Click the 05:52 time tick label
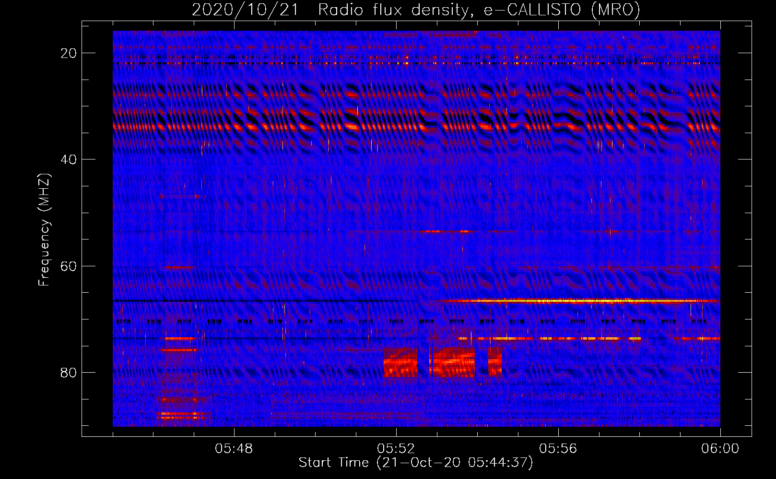The width and height of the screenshot is (776, 479). 396,449
